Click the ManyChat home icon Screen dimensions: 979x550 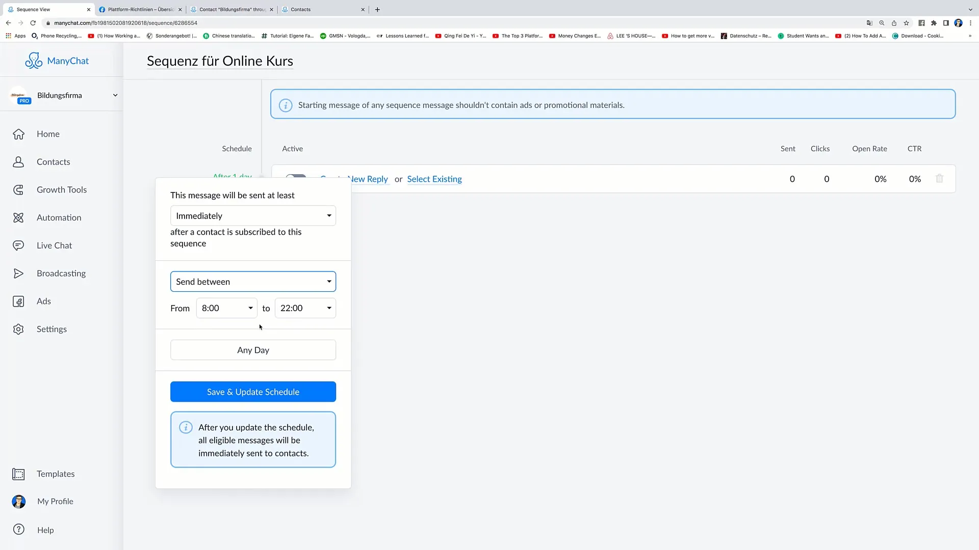tap(32, 61)
